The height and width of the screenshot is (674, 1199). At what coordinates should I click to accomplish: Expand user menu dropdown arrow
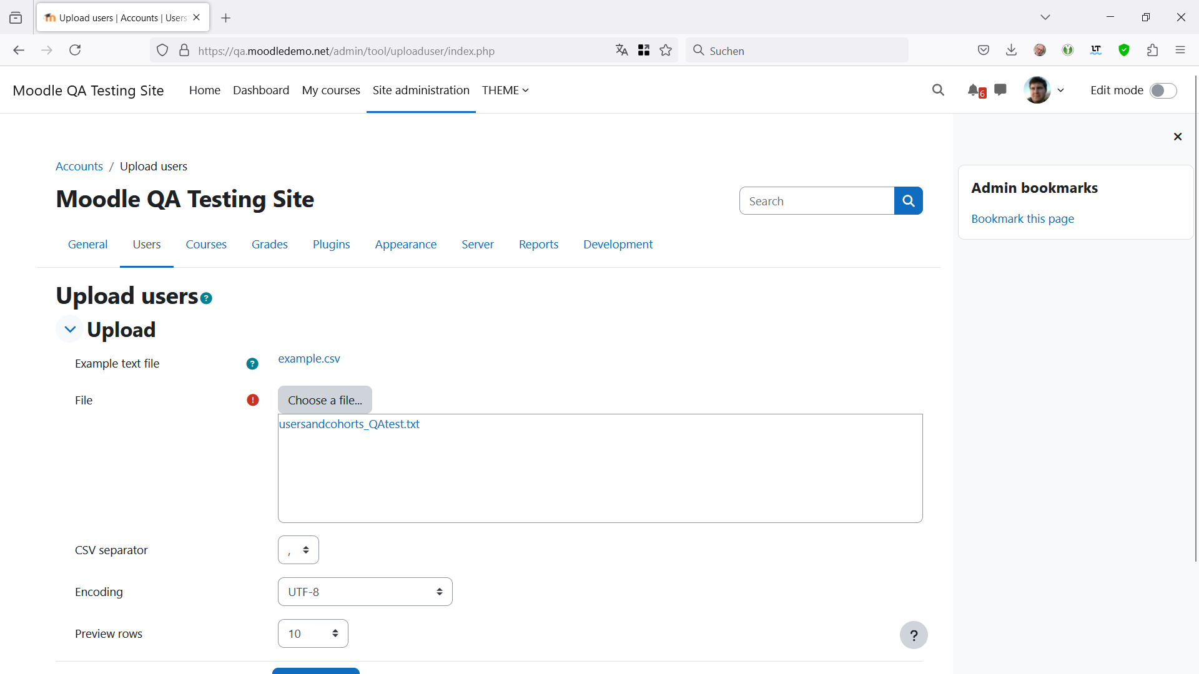pos(1060,90)
